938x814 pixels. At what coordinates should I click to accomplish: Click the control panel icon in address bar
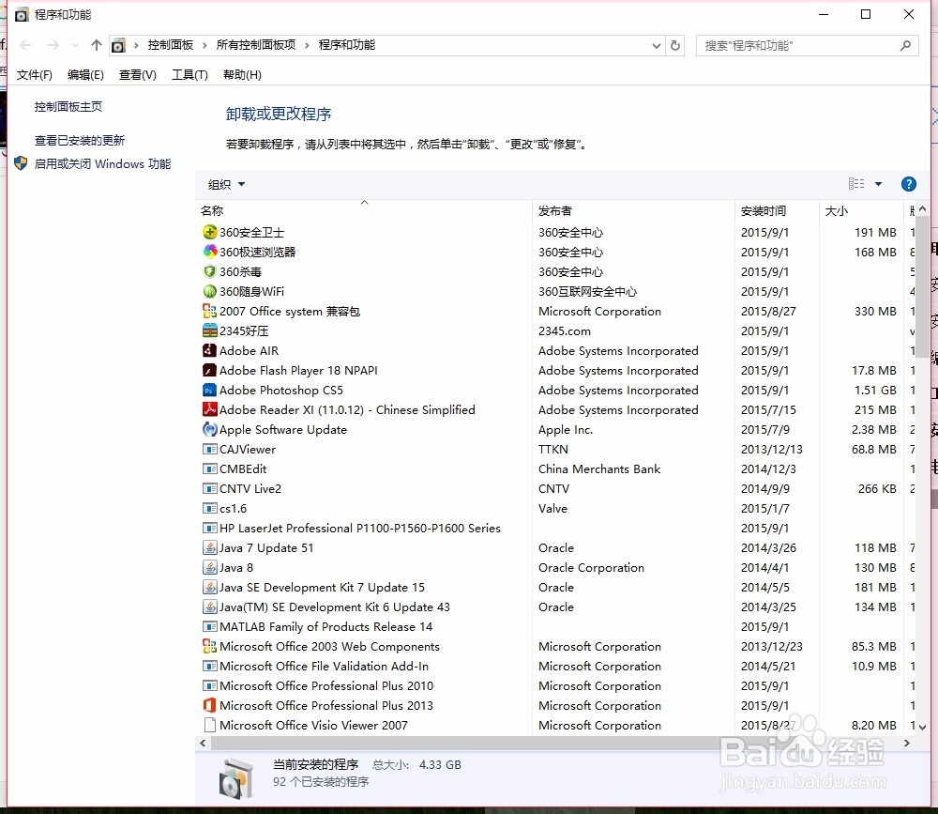pyautogui.click(x=118, y=45)
